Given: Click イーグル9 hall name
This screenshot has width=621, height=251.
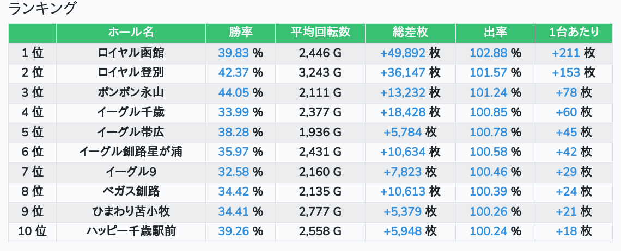Looking at the screenshot, I should pos(131,172).
